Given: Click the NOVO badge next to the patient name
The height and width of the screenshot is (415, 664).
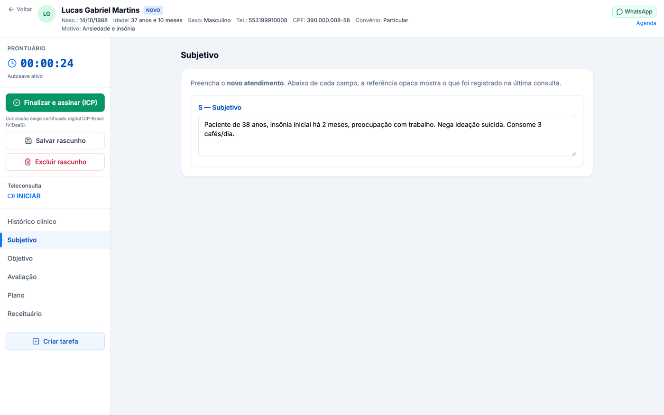Looking at the screenshot, I should pyautogui.click(x=153, y=10).
